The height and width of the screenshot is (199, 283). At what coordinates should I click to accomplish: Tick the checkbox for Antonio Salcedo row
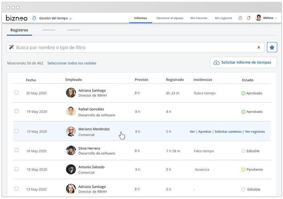(16, 169)
